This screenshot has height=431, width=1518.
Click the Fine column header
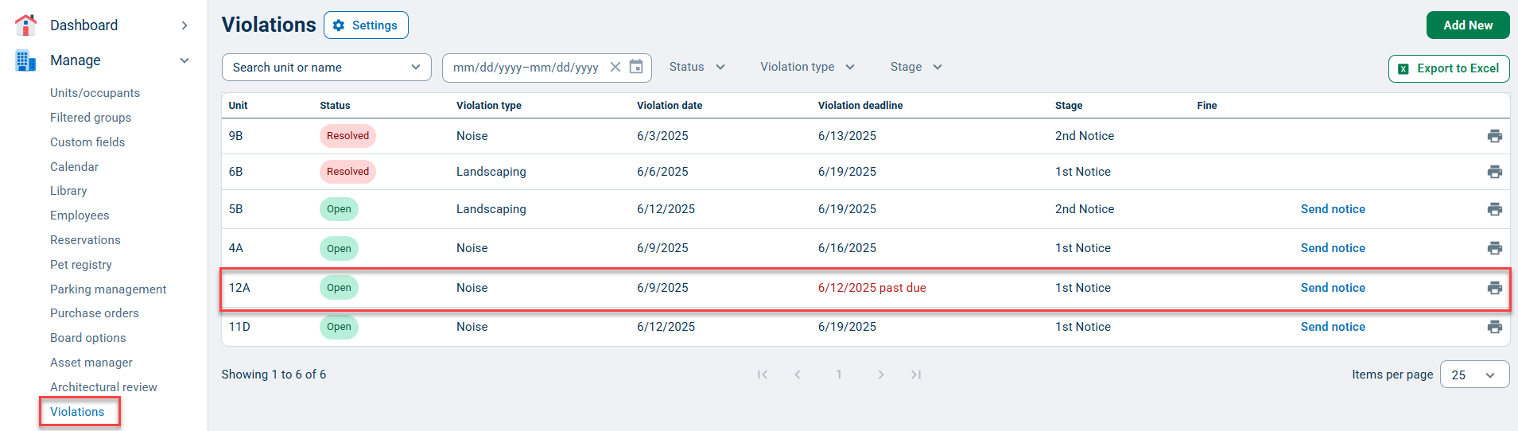(x=1207, y=105)
